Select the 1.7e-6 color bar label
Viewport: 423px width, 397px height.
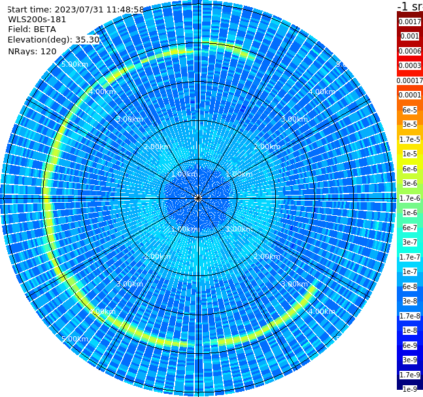pos(410,198)
